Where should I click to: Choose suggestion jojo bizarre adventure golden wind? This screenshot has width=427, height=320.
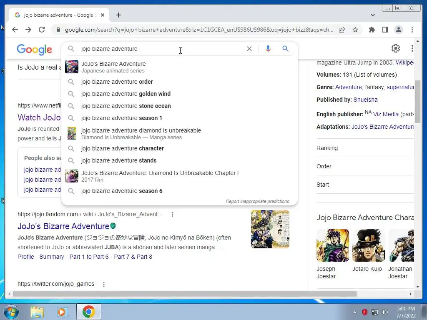[x=180, y=94]
